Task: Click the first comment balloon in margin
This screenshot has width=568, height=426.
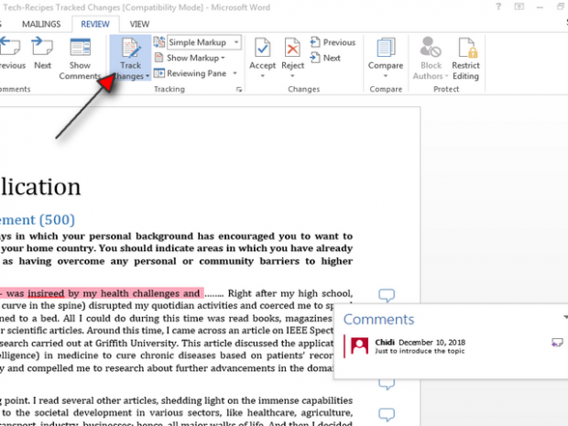Action: pyautogui.click(x=387, y=295)
